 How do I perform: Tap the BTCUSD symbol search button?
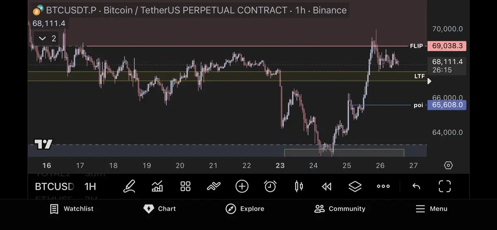click(x=54, y=186)
